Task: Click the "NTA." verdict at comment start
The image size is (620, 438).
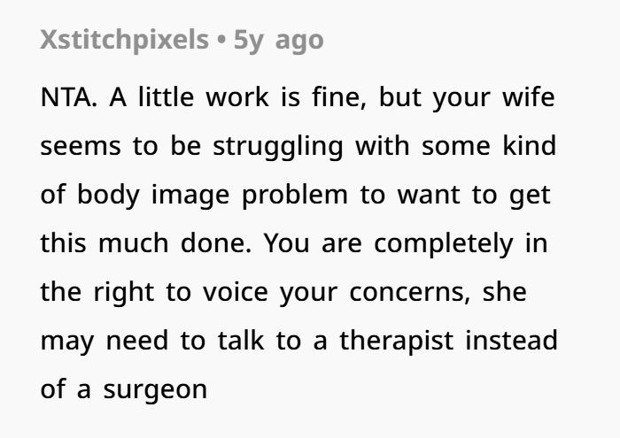Action: pos(69,96)
